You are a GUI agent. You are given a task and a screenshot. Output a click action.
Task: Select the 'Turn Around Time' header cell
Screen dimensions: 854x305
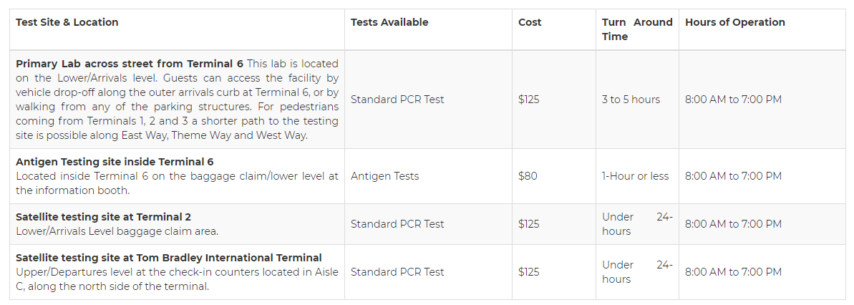tap(637, 29)
